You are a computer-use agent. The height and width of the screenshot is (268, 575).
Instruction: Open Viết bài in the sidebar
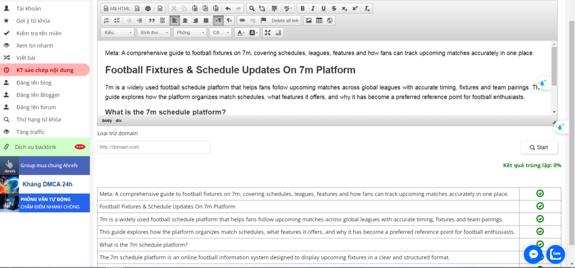point(26,58)
